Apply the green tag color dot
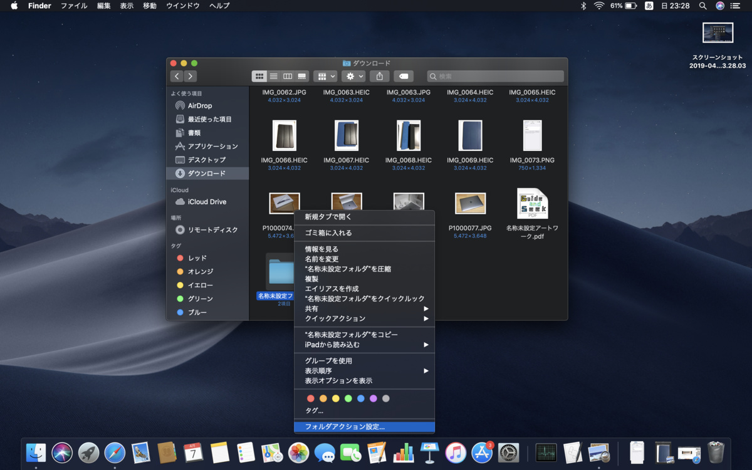 pos(348,399)
